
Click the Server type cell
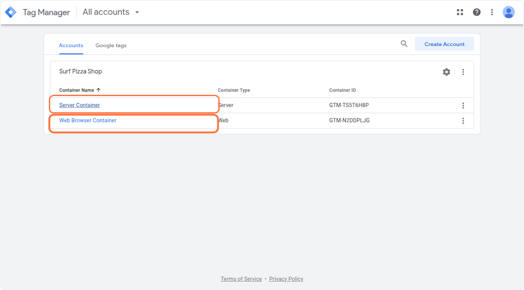[x=225, y=105]
